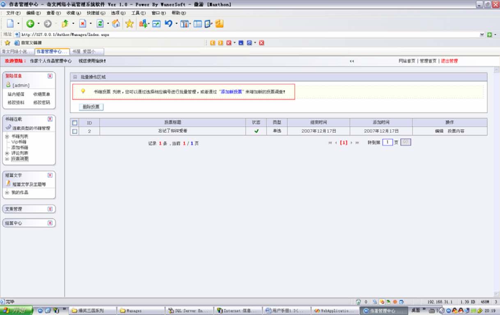Click the Undo blue arrow icon

click(x=168, y=24)
